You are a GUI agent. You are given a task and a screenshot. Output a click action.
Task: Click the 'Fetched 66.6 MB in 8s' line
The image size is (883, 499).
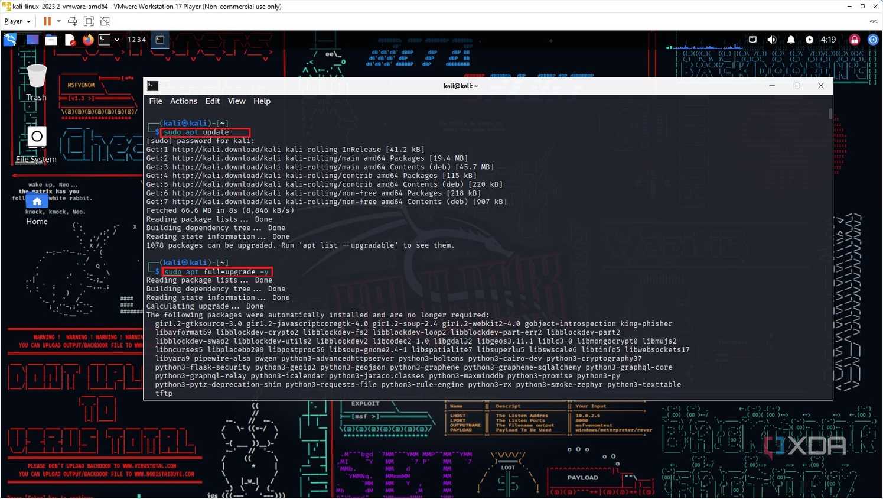pyautogui.click(x=220, y=210)
